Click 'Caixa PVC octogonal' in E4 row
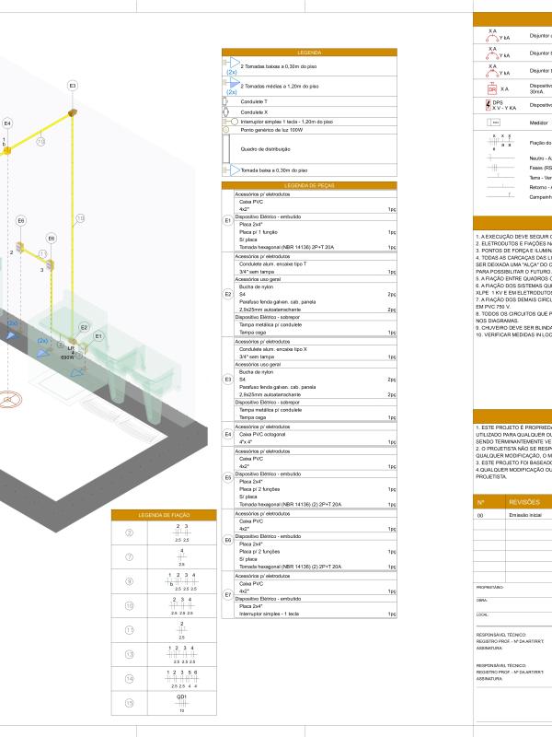This screenshot has height=737, width=552. point(262,434)
